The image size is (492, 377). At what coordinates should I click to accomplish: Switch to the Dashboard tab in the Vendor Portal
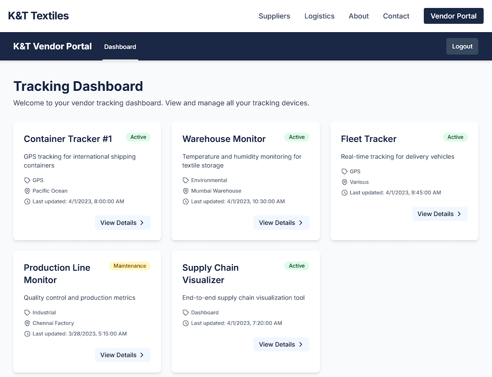click(x=120, y=46)
